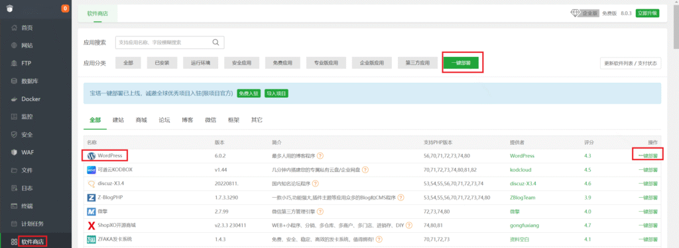The height and width of the screenshot is (248, 679).
Task: Deploy discuz-X3.4 with 一键部署
Action: [648, 184]
